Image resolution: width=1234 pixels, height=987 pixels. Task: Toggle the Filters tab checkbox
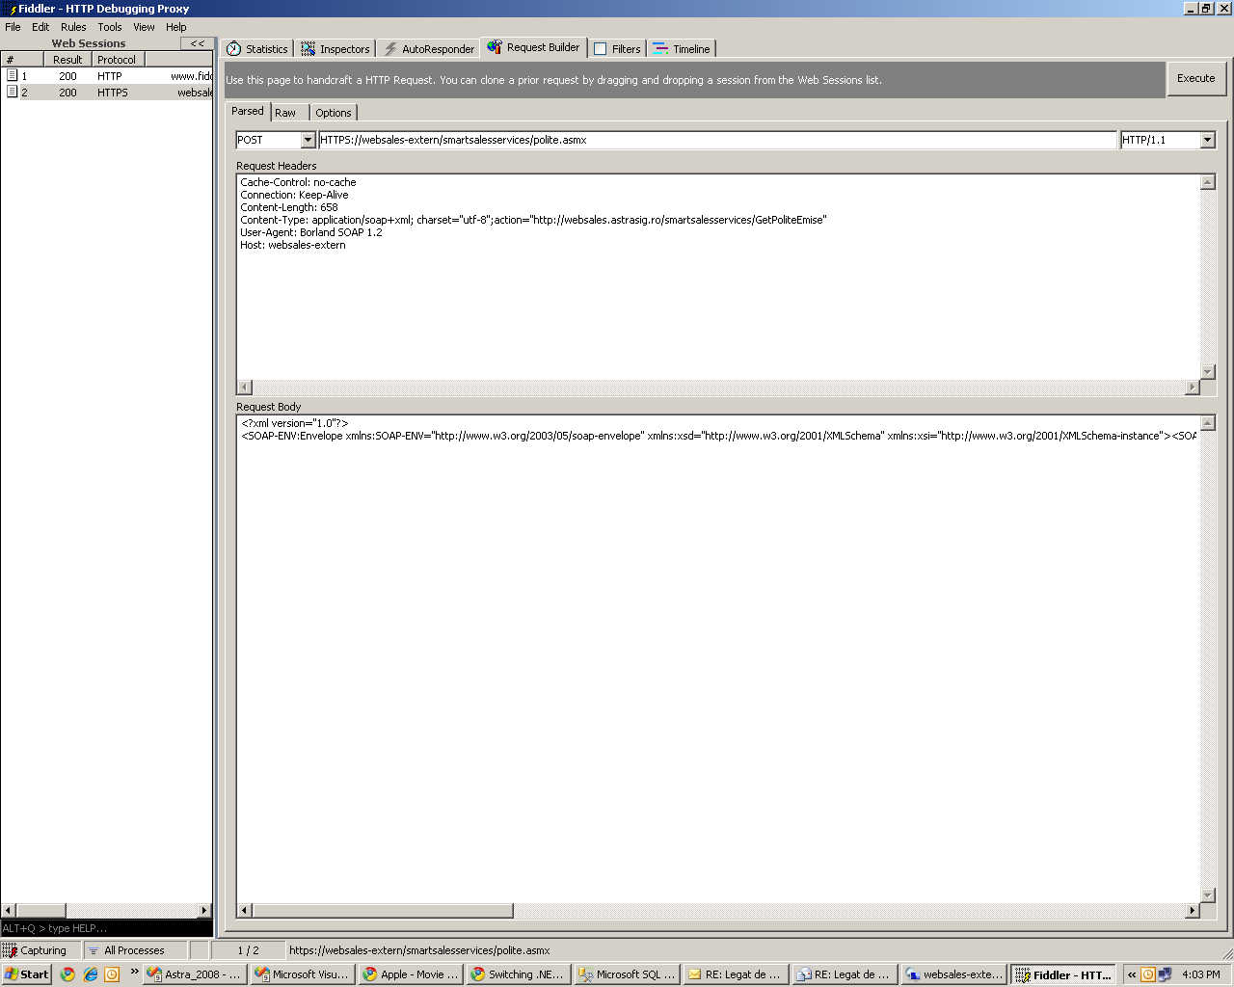(x=601, y=49)
